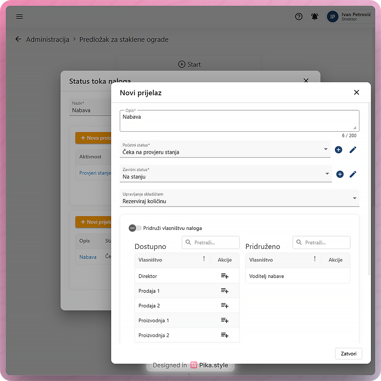
Task: Add new status beside Završni status
Action: point(340,174)
